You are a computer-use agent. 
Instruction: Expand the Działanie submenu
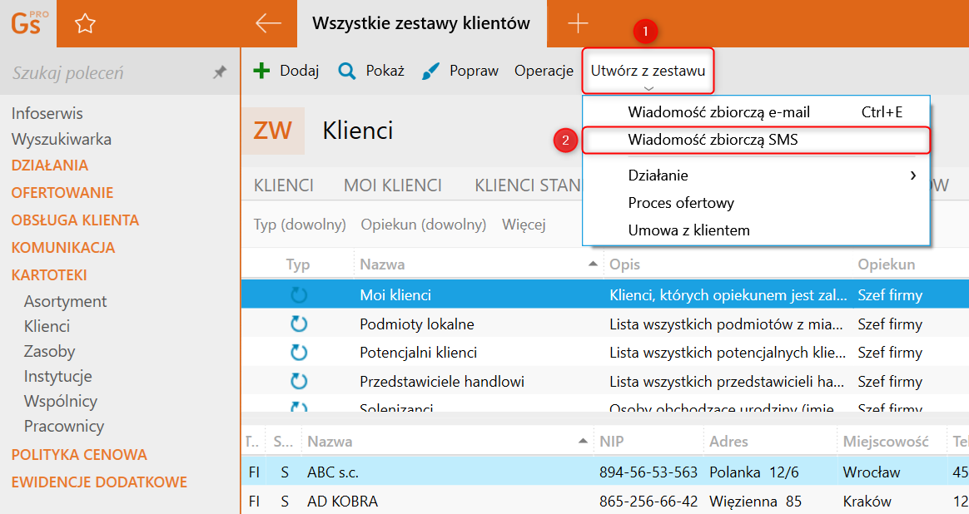[x=913, y=175]
